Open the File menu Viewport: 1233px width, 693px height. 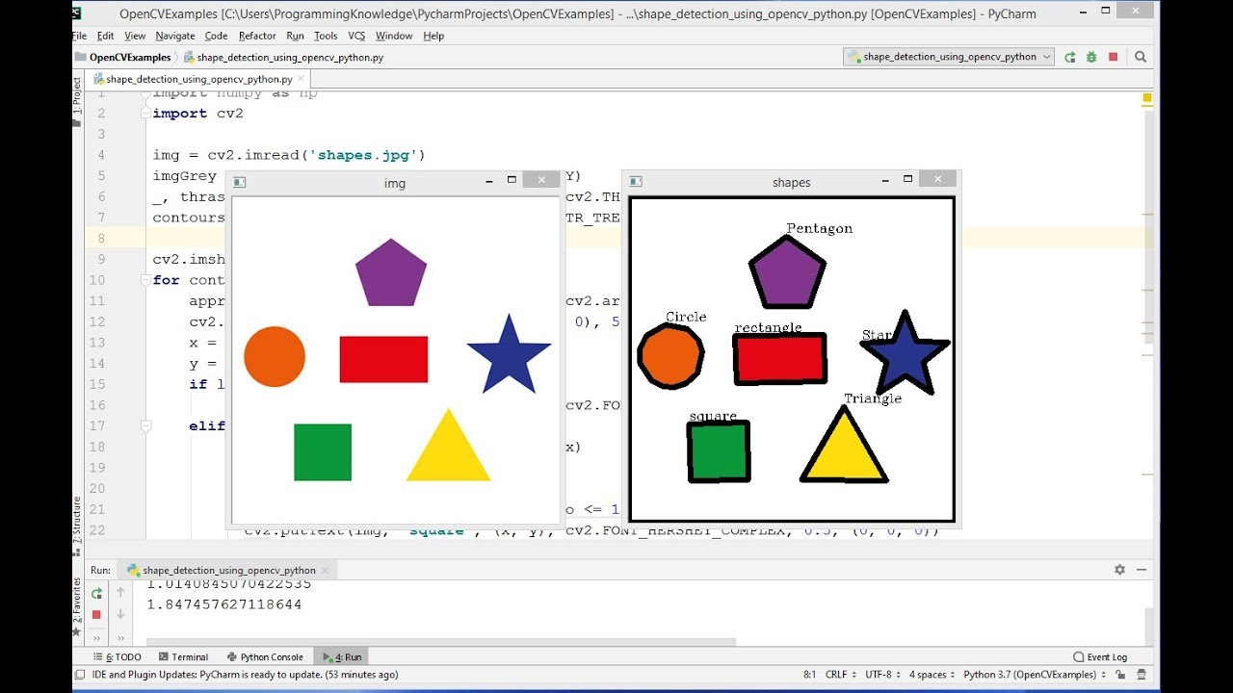pos(79,36)
